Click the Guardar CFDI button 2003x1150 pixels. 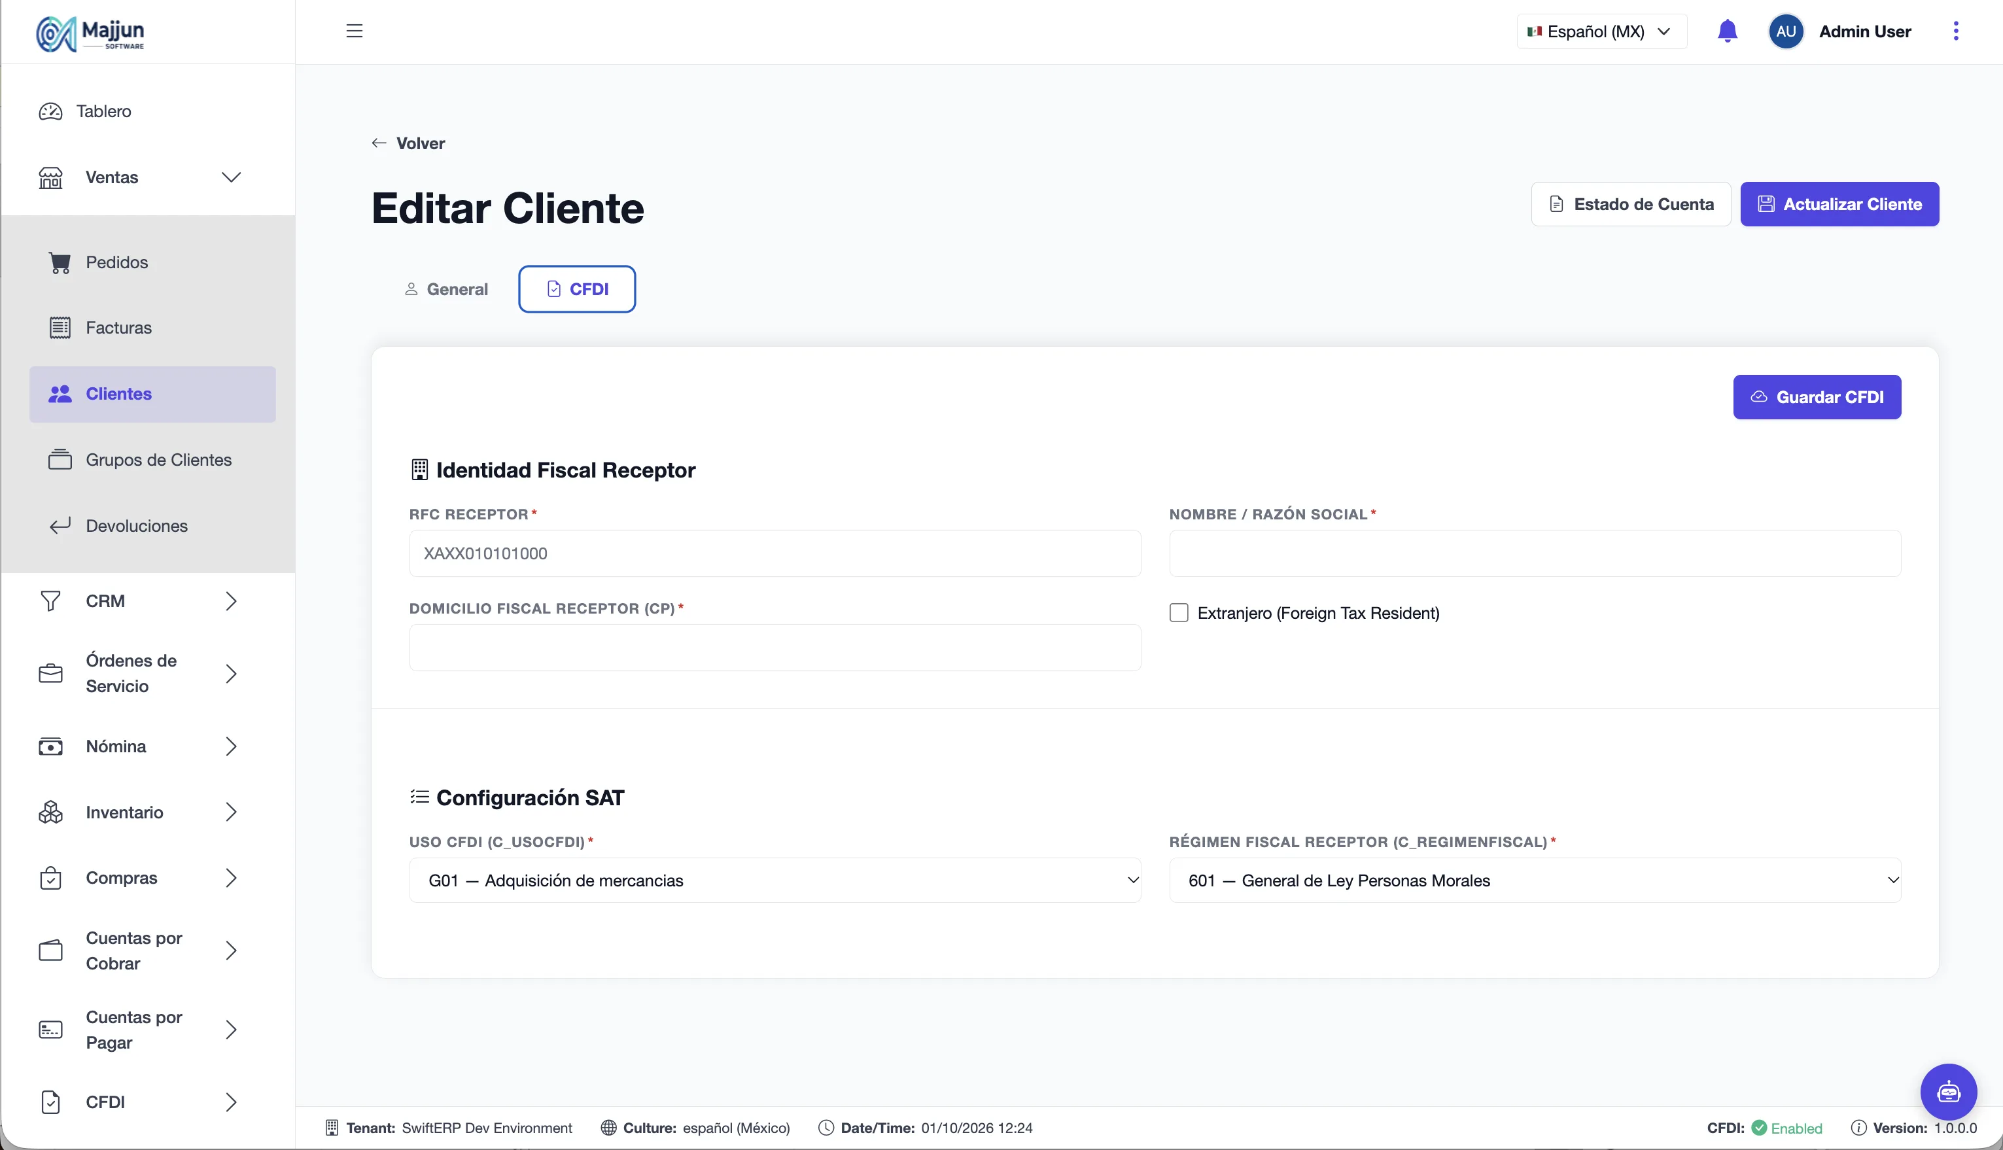click(1817, 397)
